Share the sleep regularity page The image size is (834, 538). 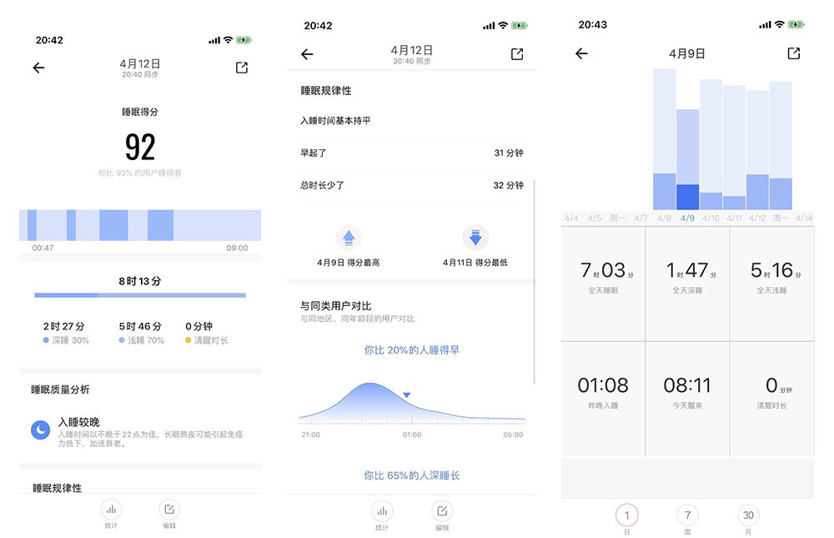point(517,54)
